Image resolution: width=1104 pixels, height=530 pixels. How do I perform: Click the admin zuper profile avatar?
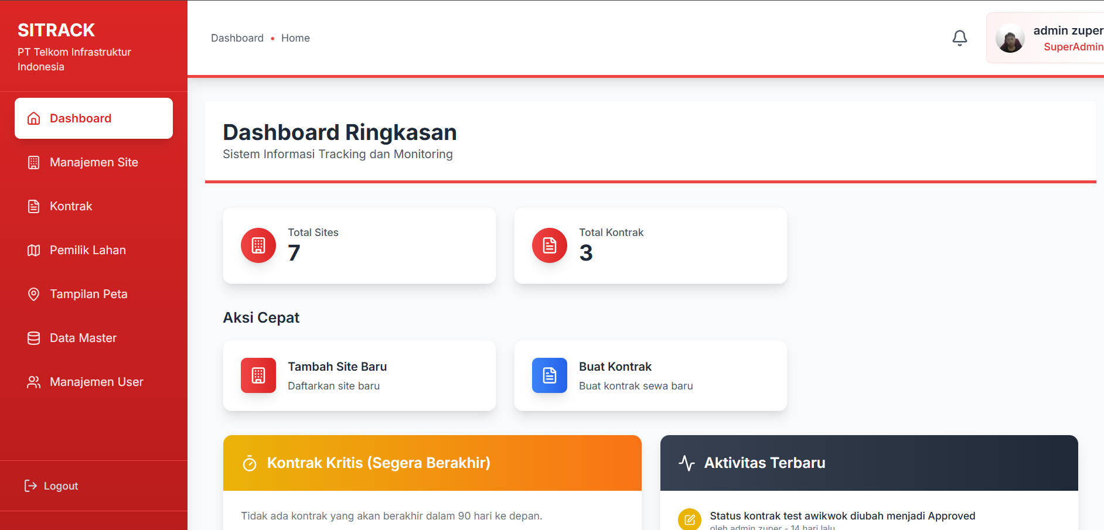pyautogui.click(x=1010, y=38)
